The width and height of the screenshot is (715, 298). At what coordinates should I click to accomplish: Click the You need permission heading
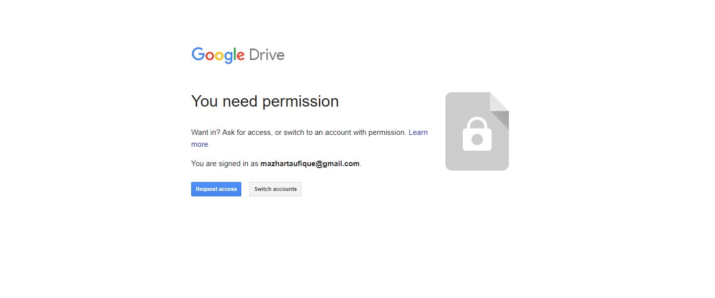pos(265,101)
